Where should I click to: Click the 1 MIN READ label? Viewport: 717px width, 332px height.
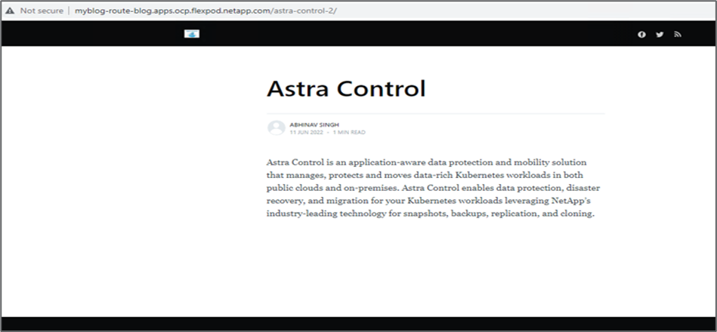(349, 133)
